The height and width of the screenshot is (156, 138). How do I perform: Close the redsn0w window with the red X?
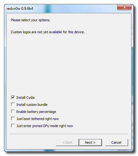click(124, 7)
